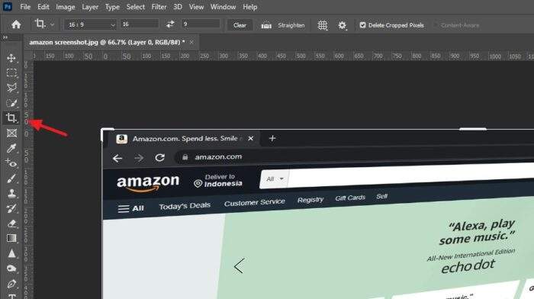The height and width of the screenshot is (299, 534).
Task: Open the Image menu
Action: [66, 7]
